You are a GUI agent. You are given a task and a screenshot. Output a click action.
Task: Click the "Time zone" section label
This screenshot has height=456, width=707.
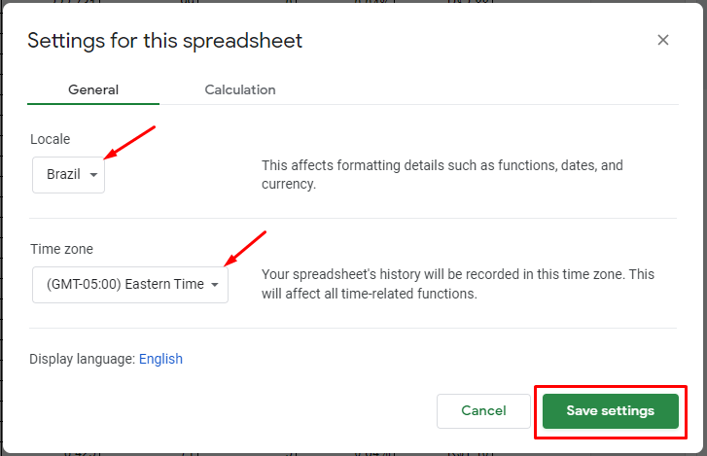pos(59,250)
